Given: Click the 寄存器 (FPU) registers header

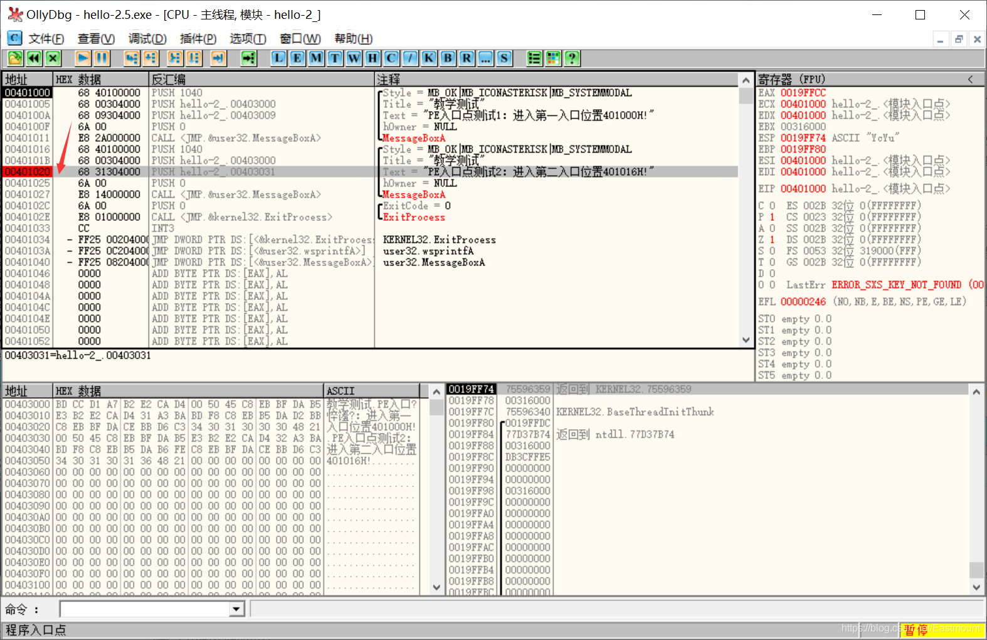Looking at the screenshot, I should (x=791, y=79).
